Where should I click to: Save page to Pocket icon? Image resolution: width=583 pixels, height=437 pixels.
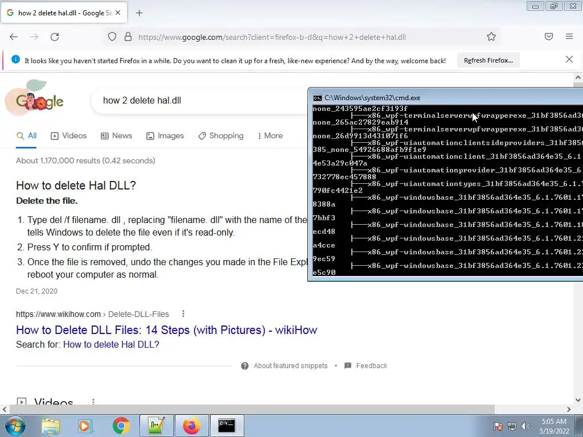tap(549, 36)
